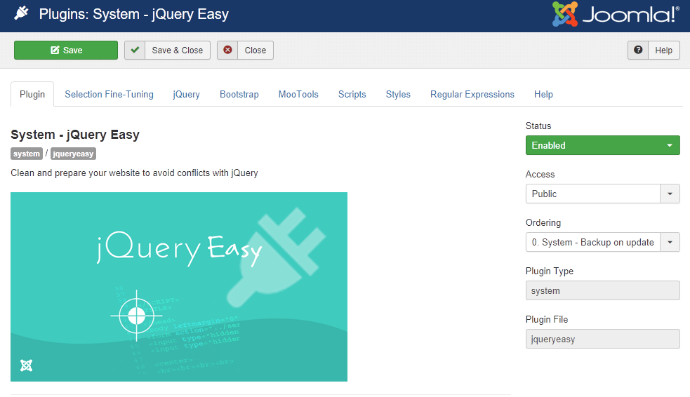Go to the Styles tab
This screenshot has height=397, width=690.
(398, 94)
